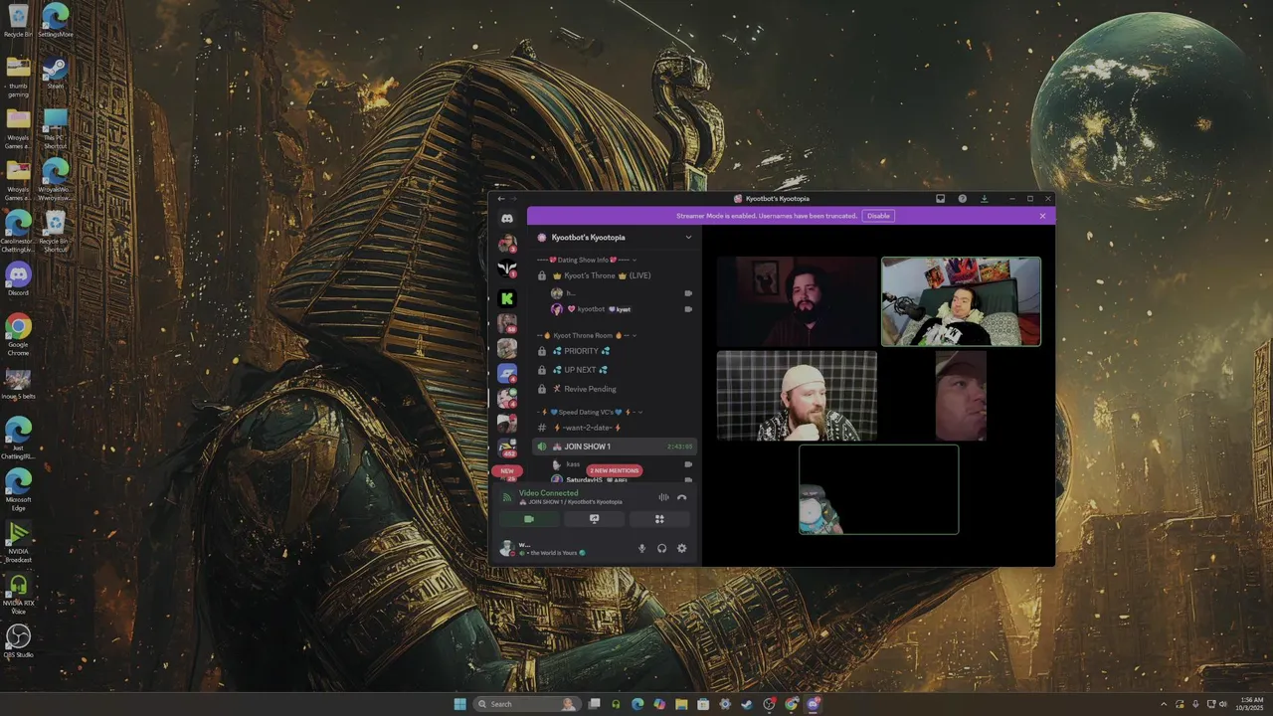Focus the narrow video tile of man in cap
1273x716 pixels.
tap(961, 395)
